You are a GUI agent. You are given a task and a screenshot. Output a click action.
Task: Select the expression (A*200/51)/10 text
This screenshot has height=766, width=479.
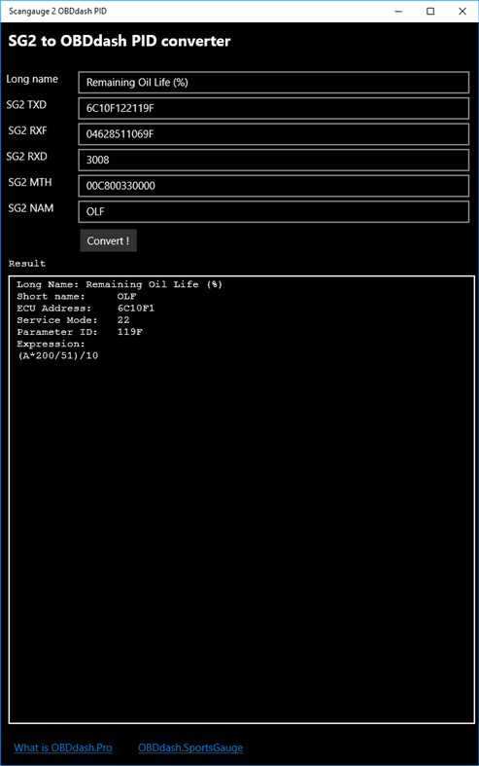click(x=58, y=355)
